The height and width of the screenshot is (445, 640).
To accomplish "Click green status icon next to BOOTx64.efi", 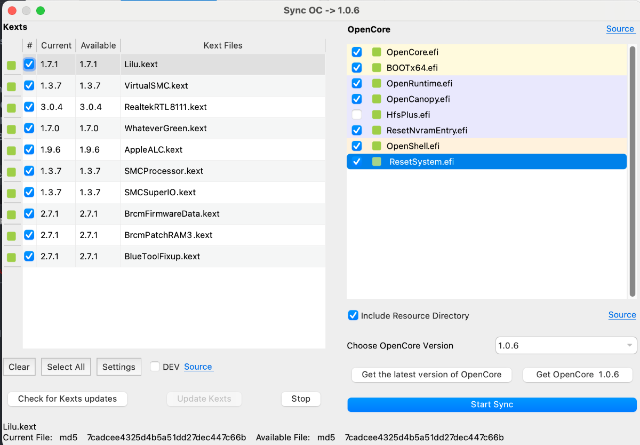I will point(377,68).
